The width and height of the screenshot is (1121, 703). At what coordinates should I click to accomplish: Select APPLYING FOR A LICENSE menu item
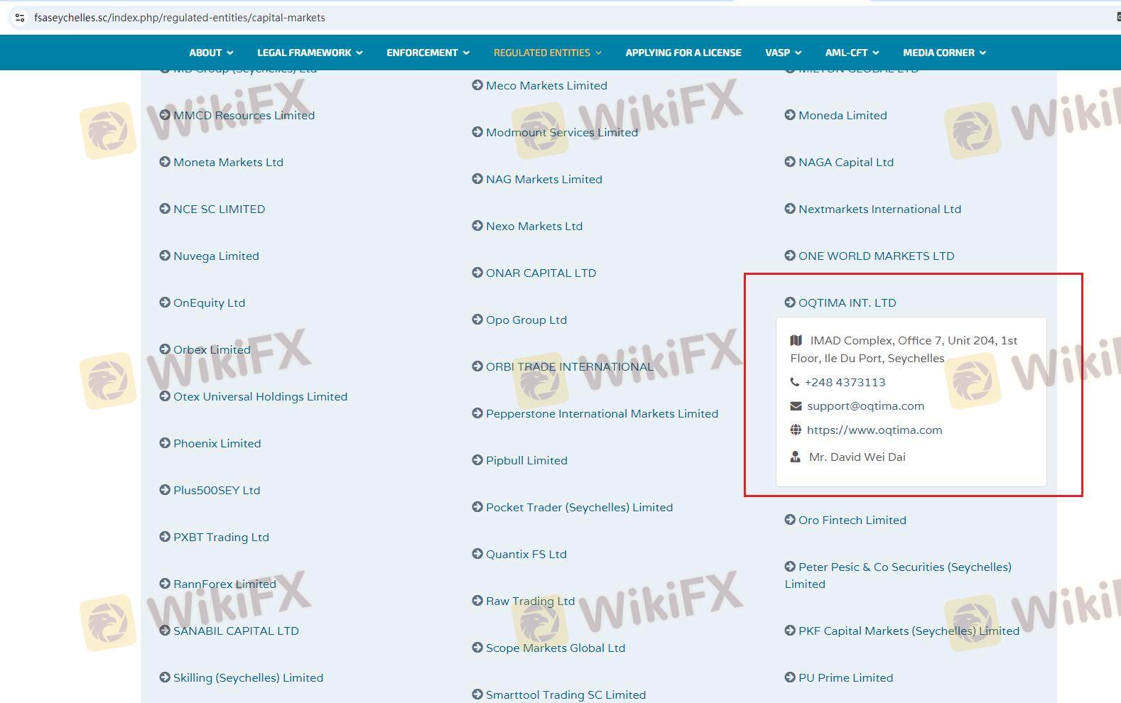tap(683, 53)
